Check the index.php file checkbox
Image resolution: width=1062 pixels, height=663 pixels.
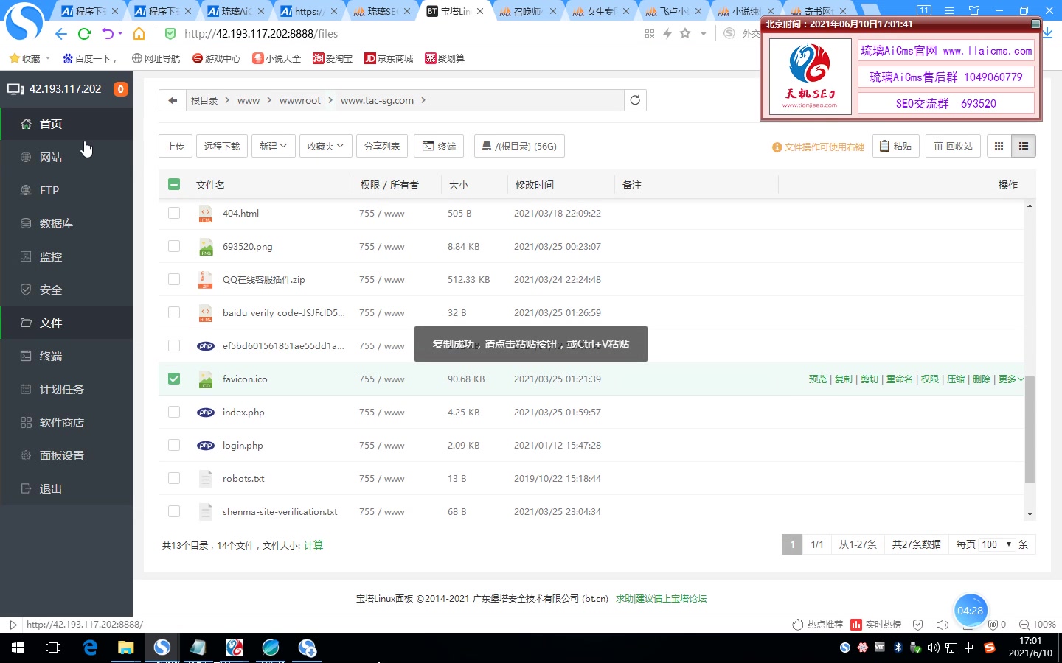[x=174, y=412]
